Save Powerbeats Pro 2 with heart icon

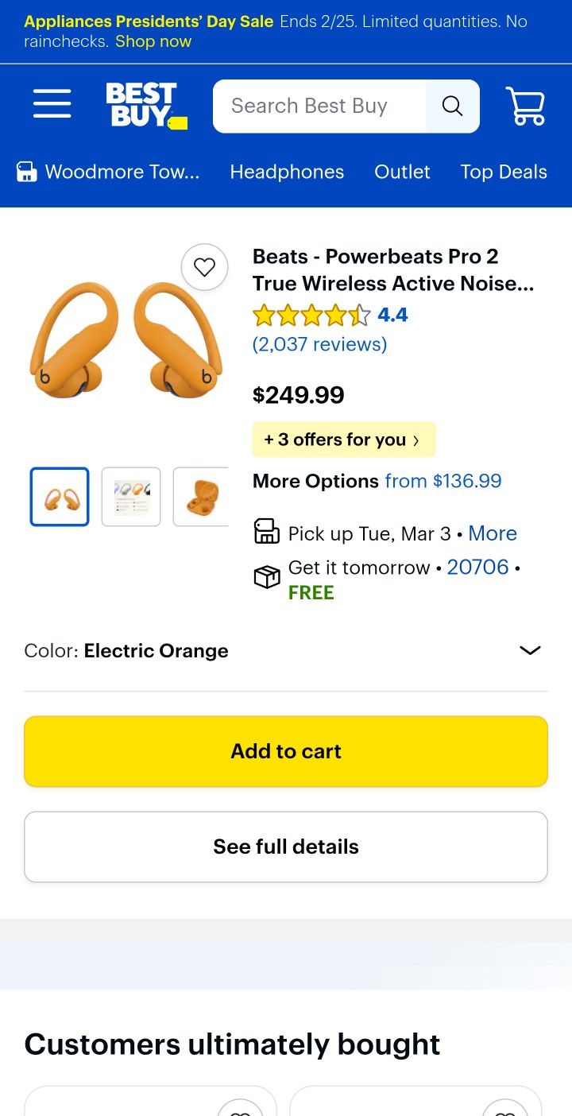[x=204, y=267]
